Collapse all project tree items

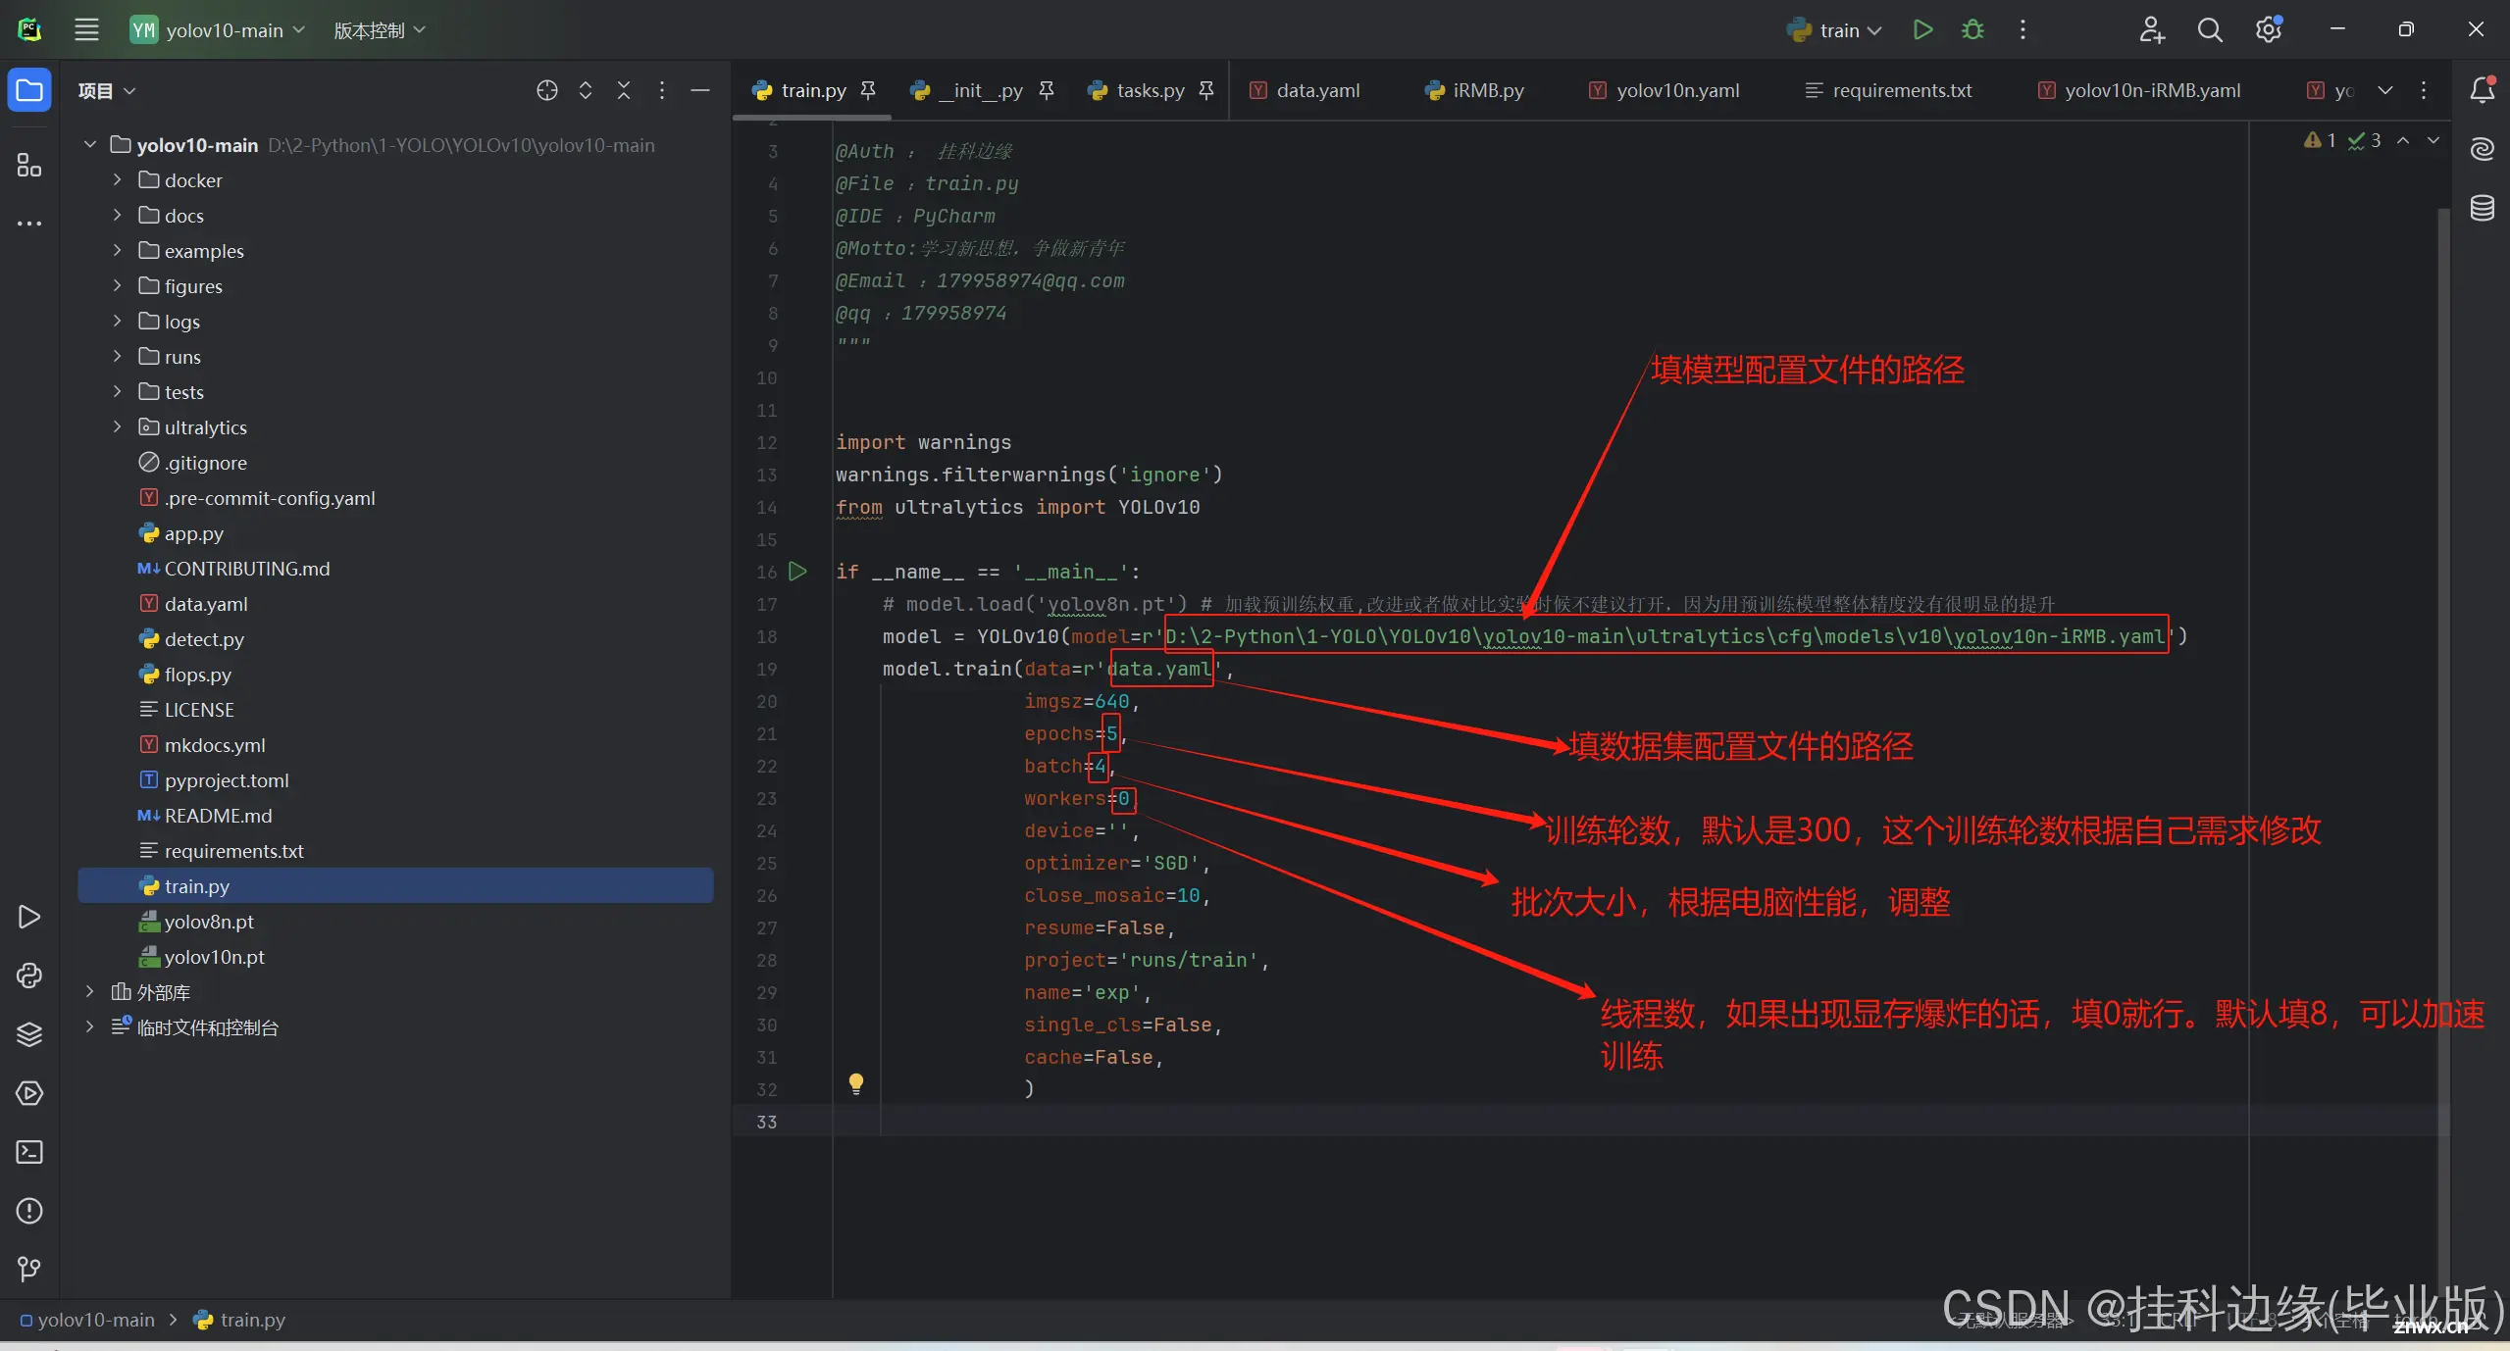[x=624, y=90]
